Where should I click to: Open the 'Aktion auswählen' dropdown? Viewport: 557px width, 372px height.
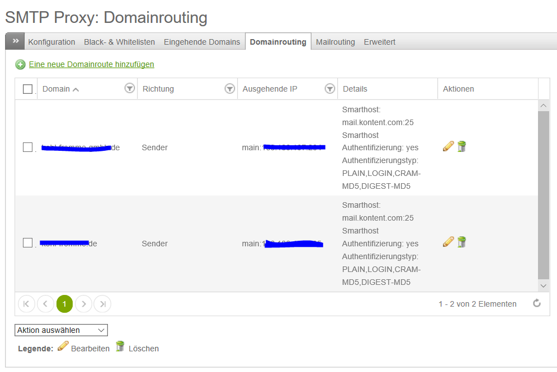point(61,330)
